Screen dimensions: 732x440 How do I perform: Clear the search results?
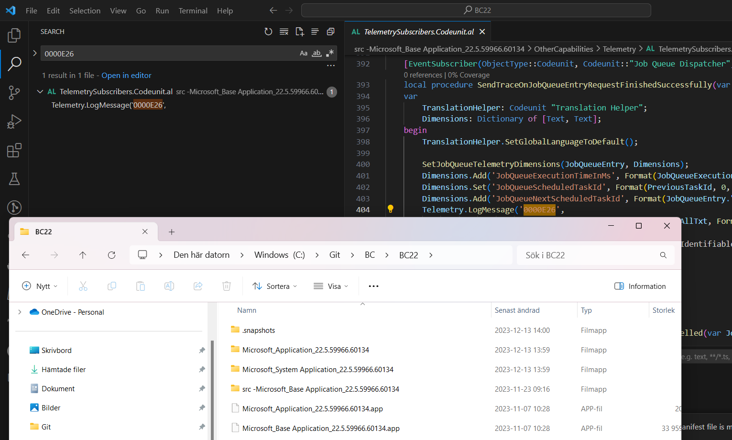click(284, 32)
